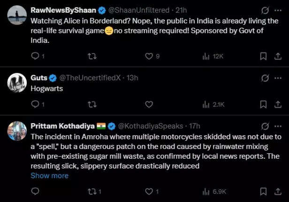
Task: Share RawNewsByShaan's tweet
Action: 277,56
